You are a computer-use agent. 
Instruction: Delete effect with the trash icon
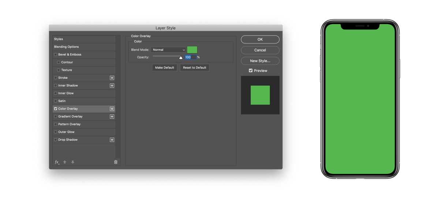116,162
